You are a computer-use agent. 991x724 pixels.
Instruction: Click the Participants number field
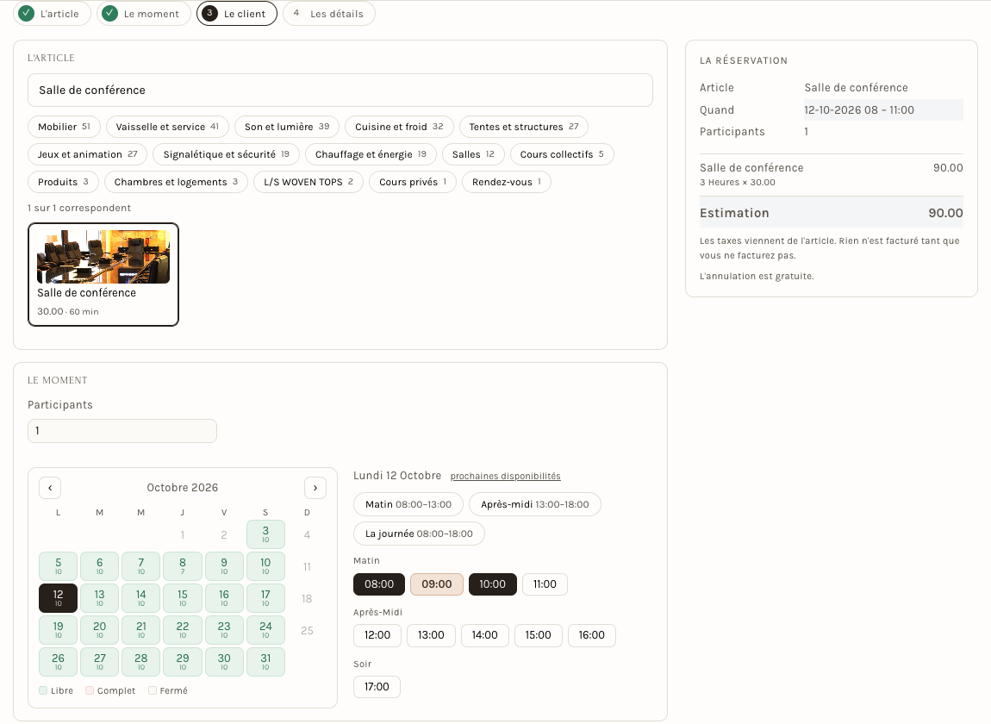coord(122,431)
